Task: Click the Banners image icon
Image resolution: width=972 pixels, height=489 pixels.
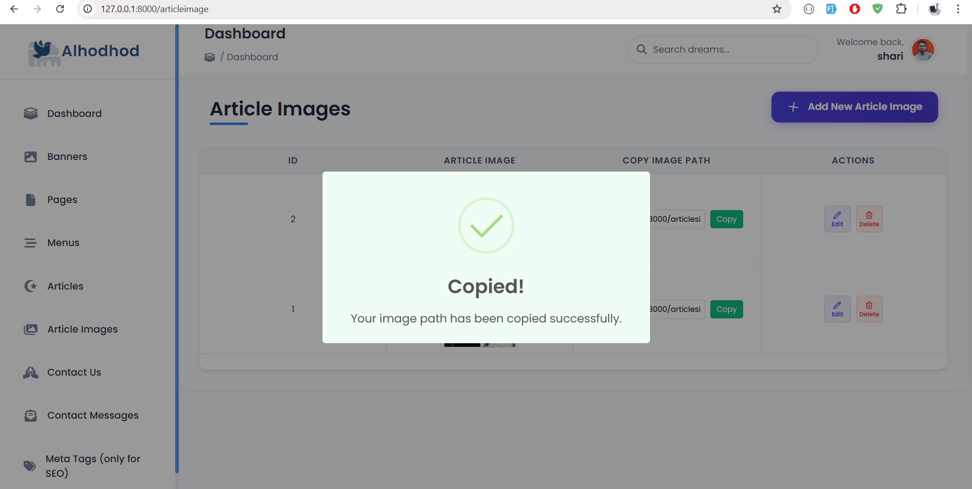Action: coord(30,157)
